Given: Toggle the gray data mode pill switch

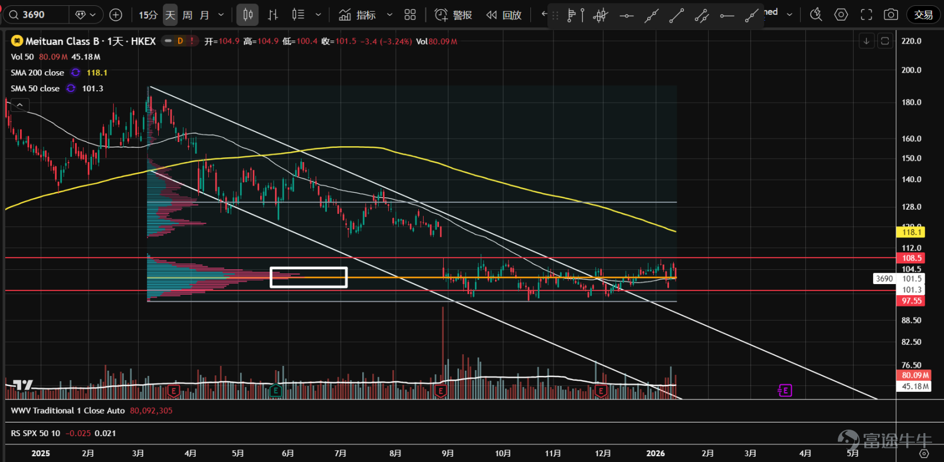Looking at the screenshot, I should click(x=169, y=41).
